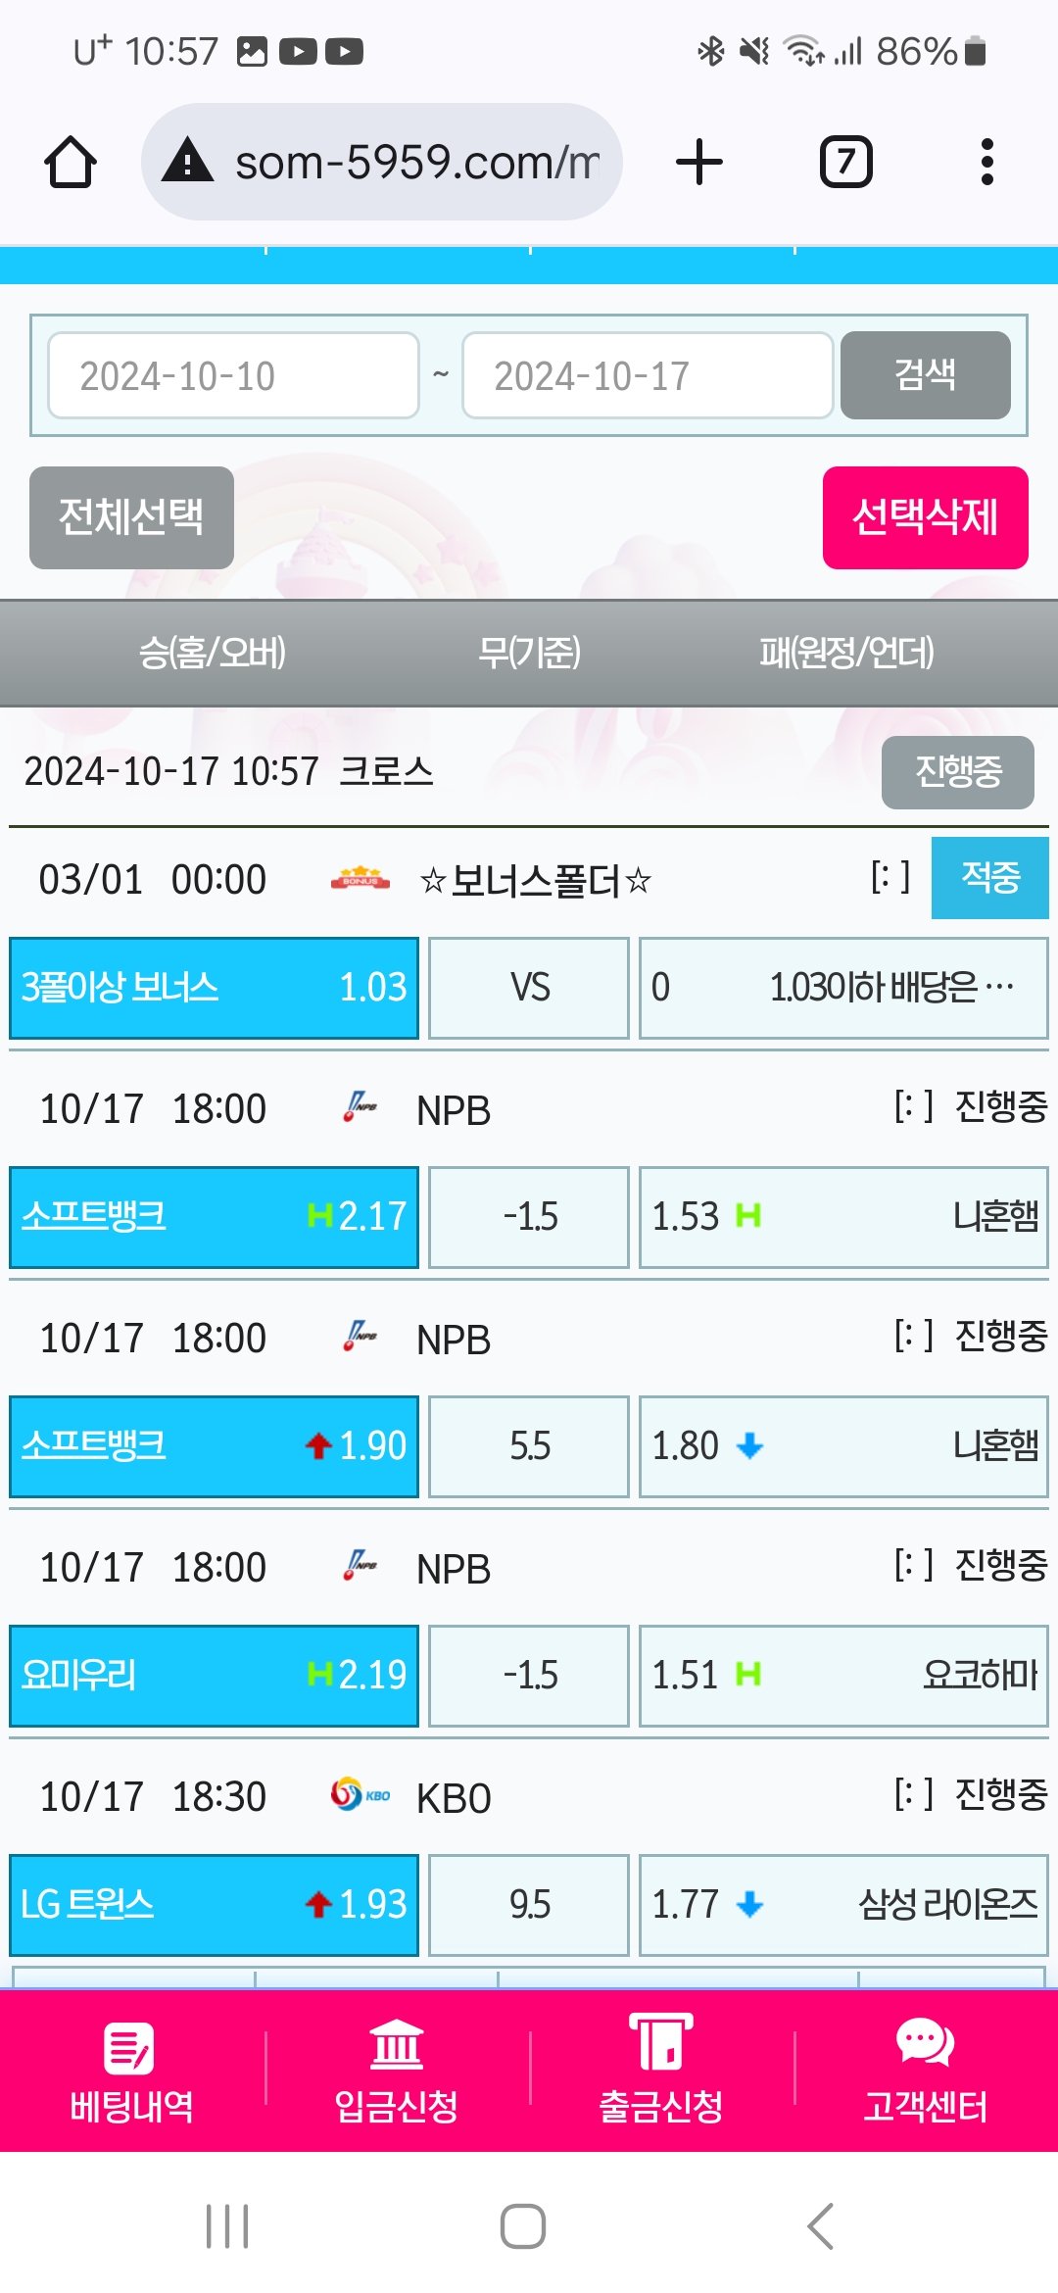Open the tab switcher showing 7 tabs

[x=845, y=162]
